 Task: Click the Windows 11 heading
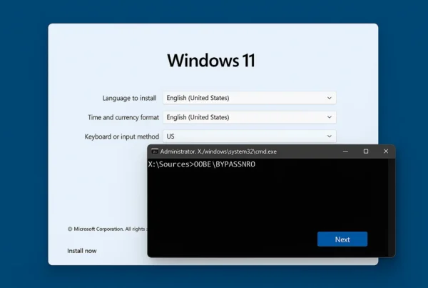coord(210,61)
